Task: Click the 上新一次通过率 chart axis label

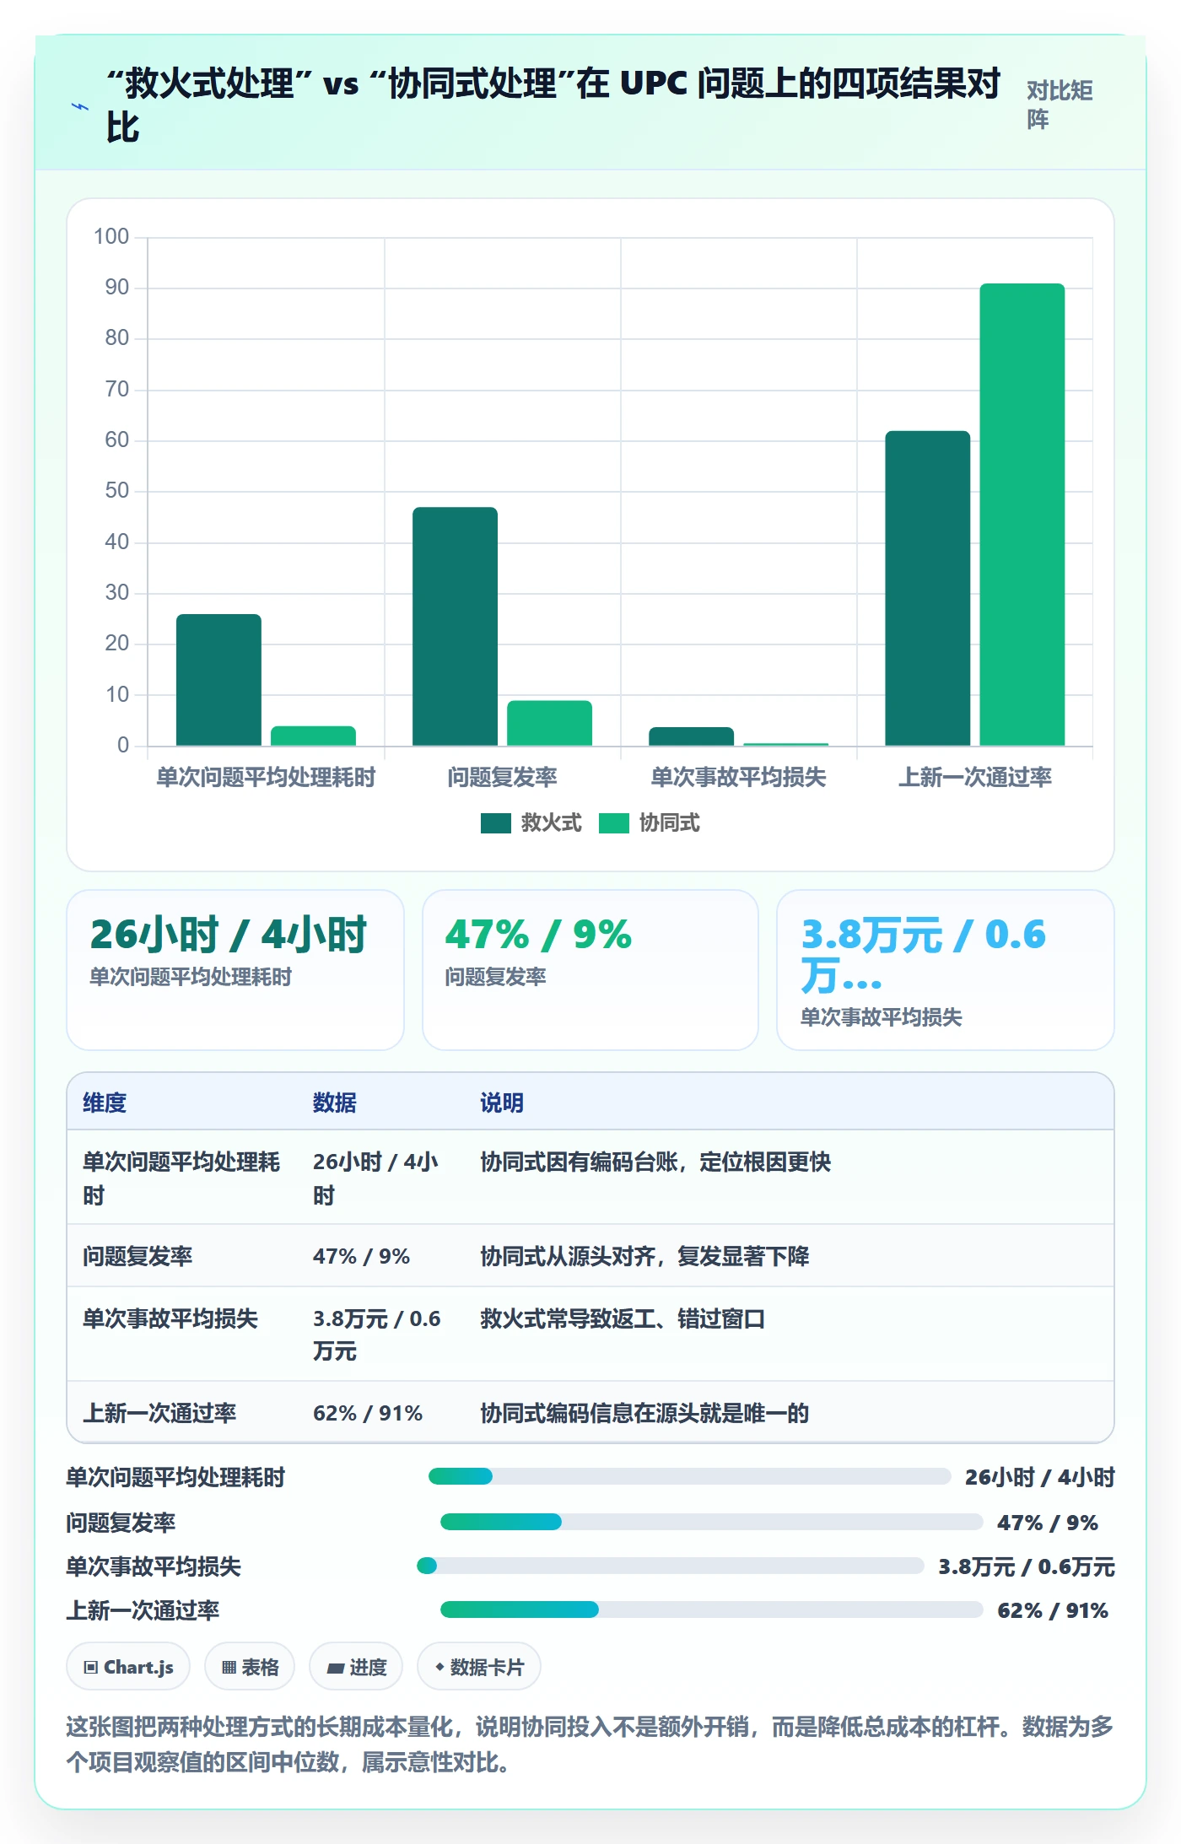Action: tap(975, 777)
